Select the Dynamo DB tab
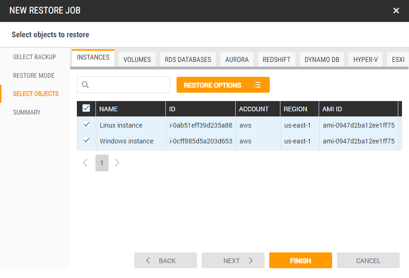The width and height of the screenshot is (409, 278). point(322,60)
